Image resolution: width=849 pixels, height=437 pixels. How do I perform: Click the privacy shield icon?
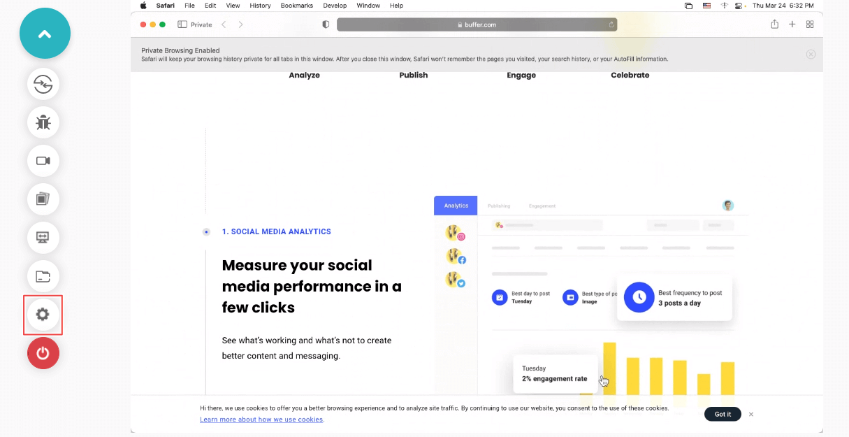coord(326,24)
